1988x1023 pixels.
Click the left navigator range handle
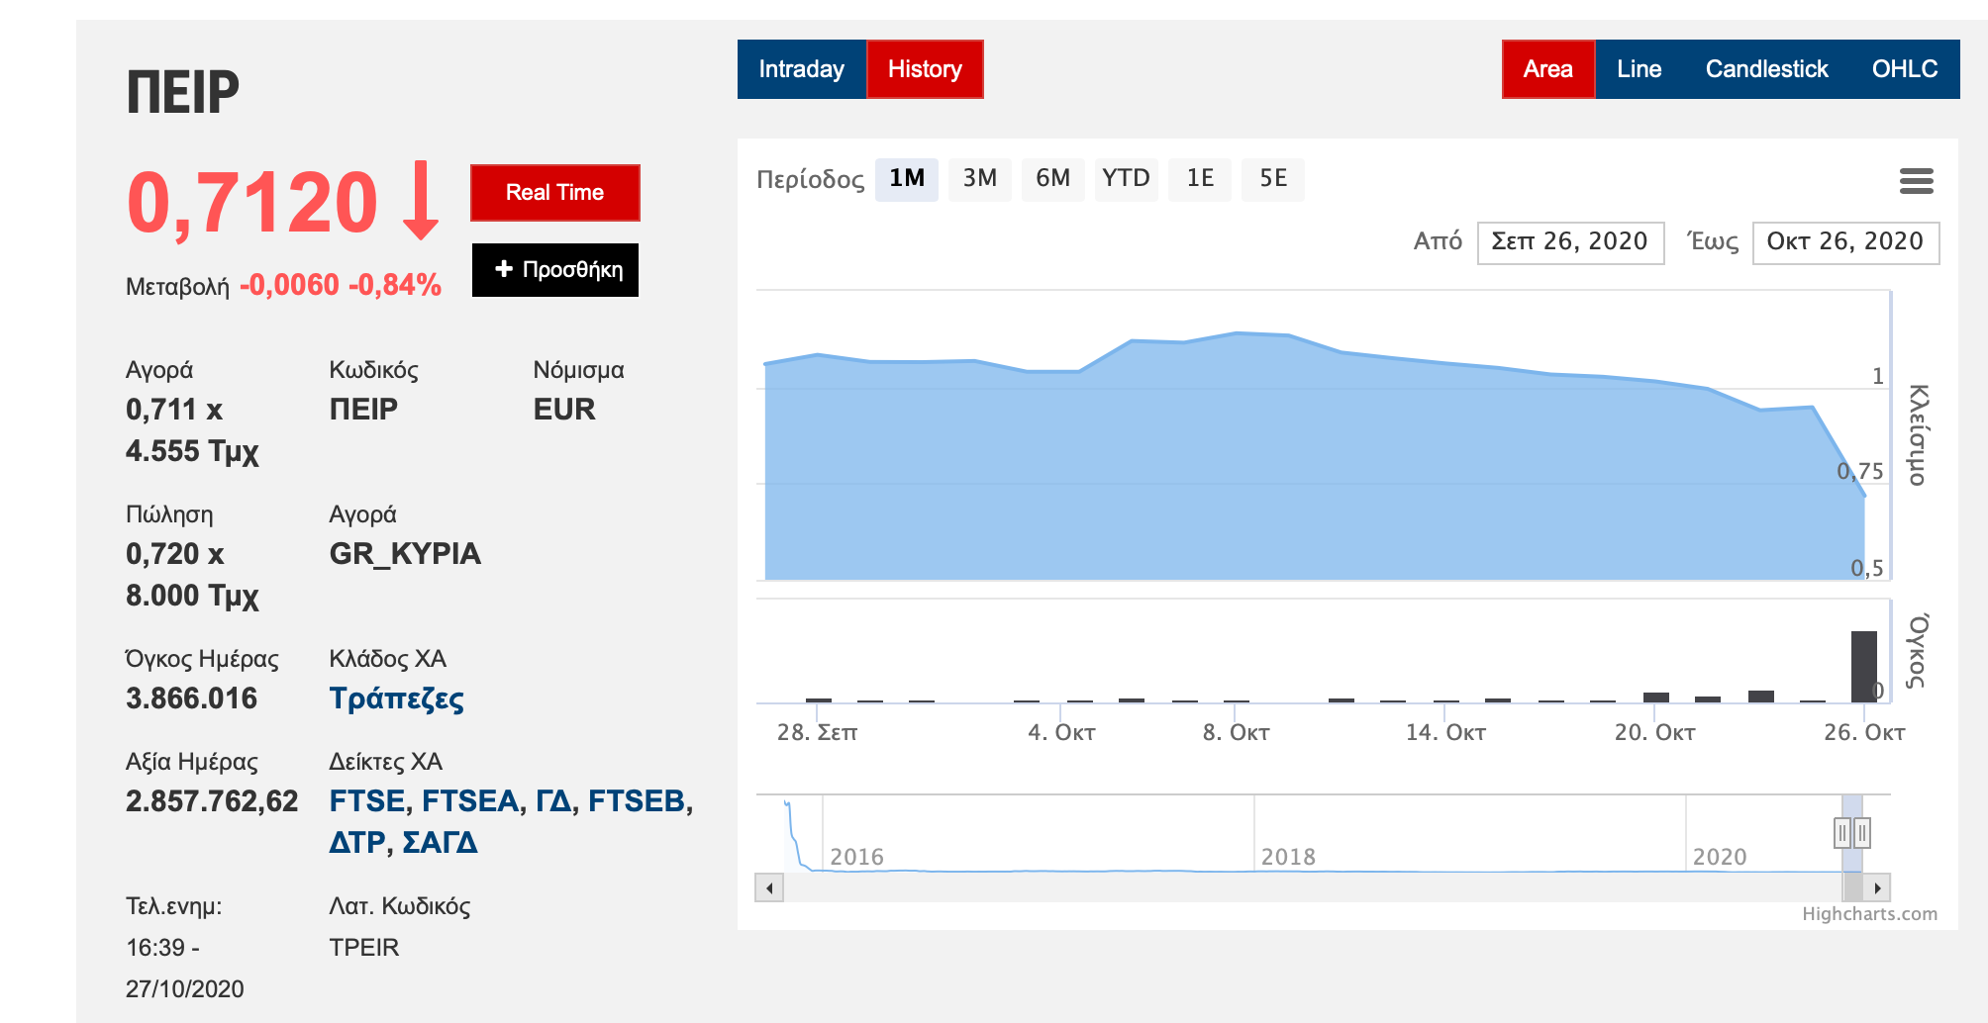tap(1841, 833)
